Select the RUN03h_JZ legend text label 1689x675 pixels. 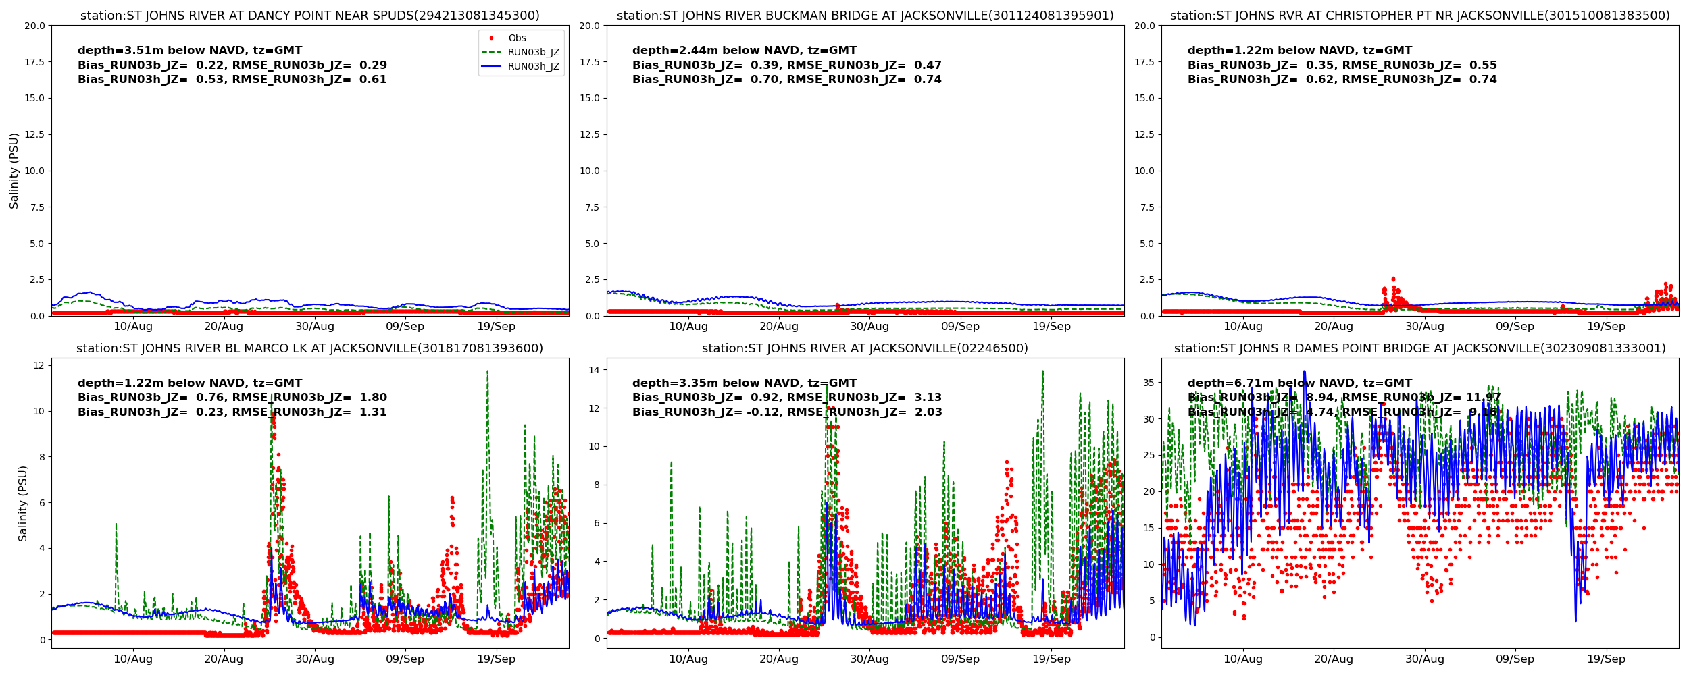534,67
